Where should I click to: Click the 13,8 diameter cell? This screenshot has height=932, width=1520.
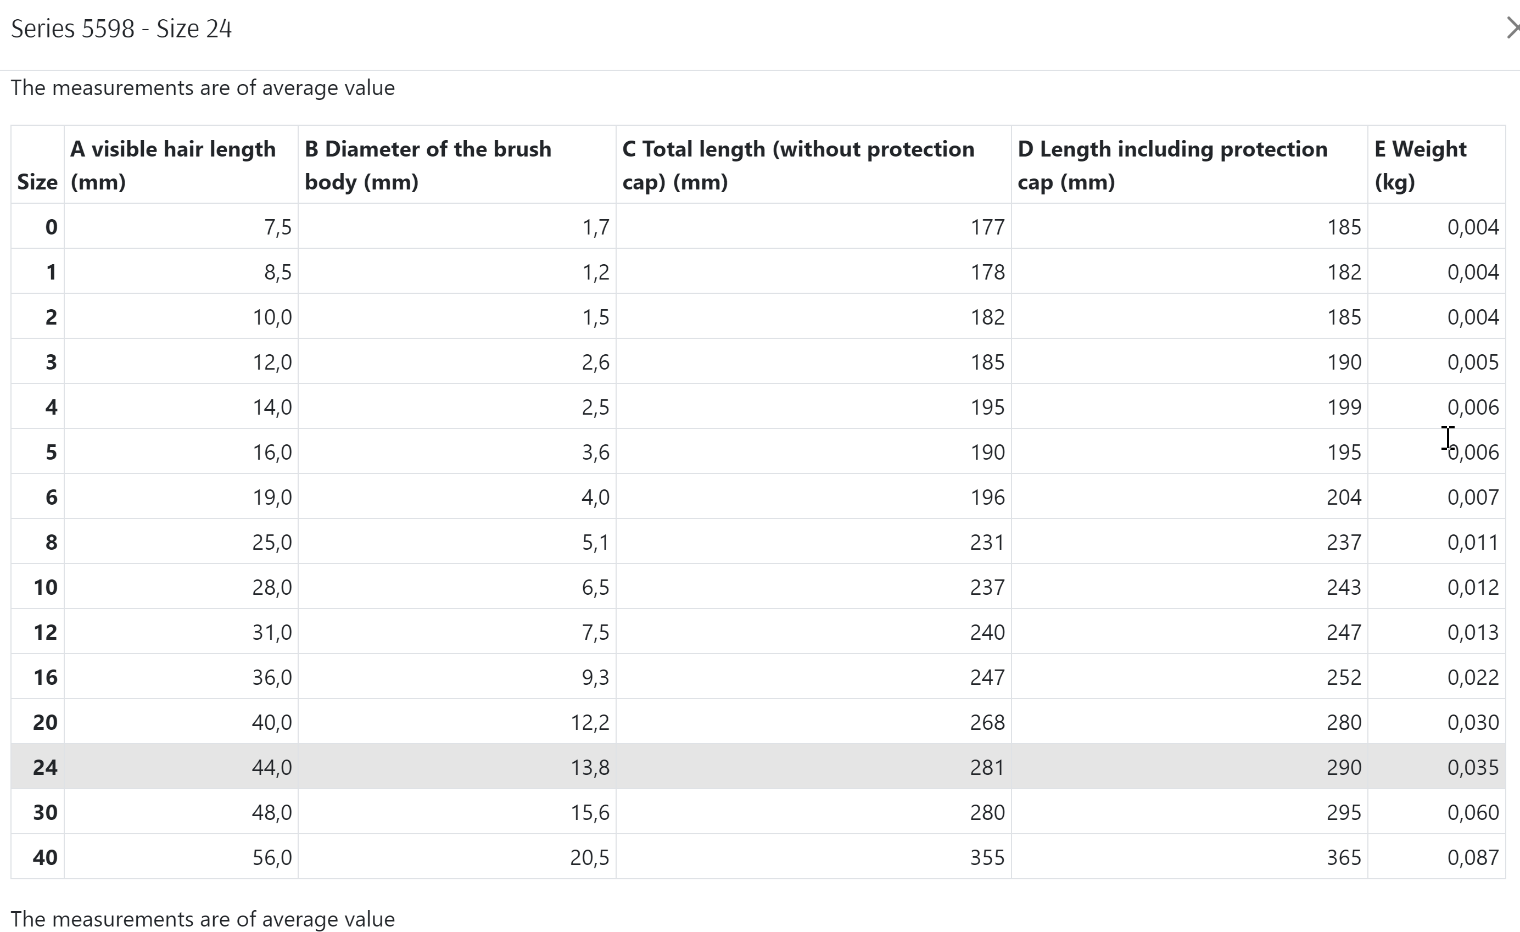click(589, 767)
